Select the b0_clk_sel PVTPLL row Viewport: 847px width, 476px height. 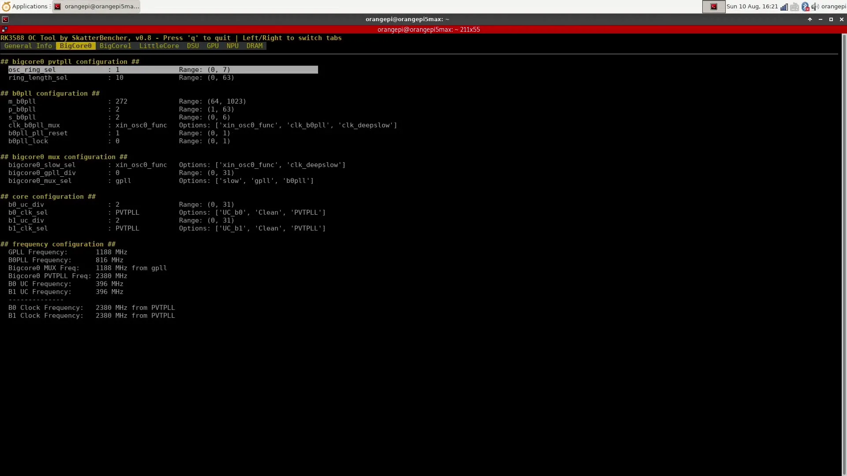[x=127, y=212]
